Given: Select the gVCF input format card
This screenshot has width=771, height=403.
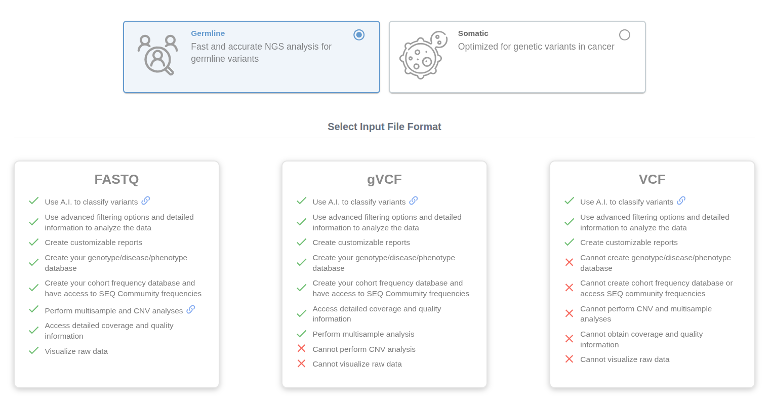Looking at the screenshot, I should pyautogui.click(x=384, y=273).
